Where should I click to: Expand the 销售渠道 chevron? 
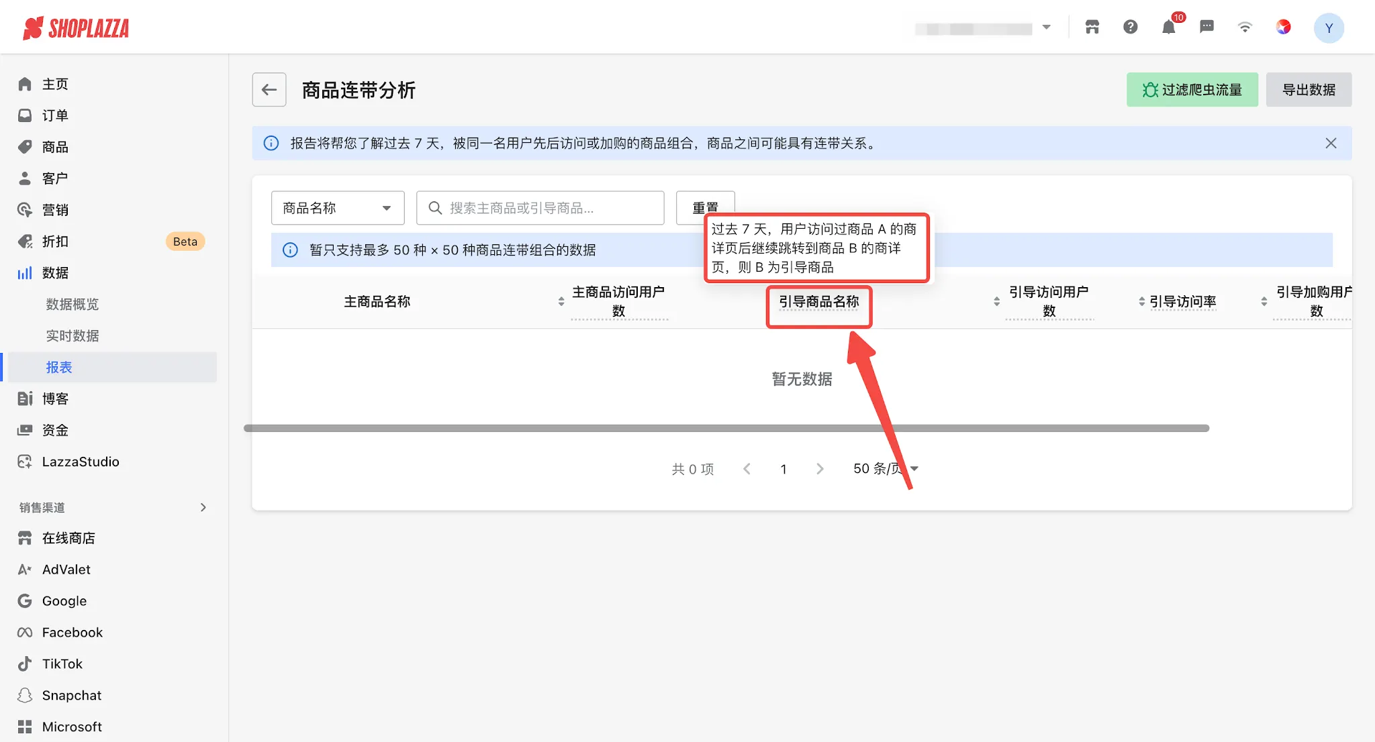tap(203, 507)
